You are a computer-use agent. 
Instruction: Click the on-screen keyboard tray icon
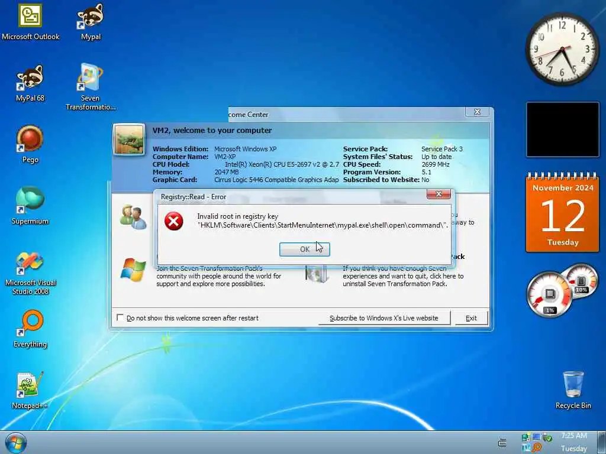pos(502,443)
